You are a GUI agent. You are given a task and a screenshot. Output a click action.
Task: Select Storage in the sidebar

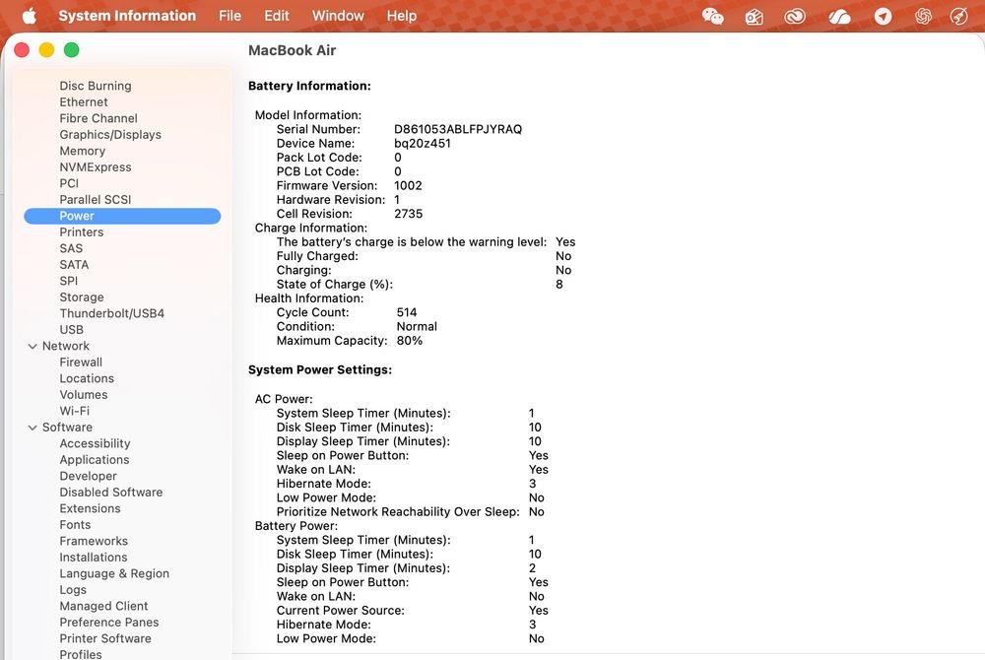tap(82, 297)
